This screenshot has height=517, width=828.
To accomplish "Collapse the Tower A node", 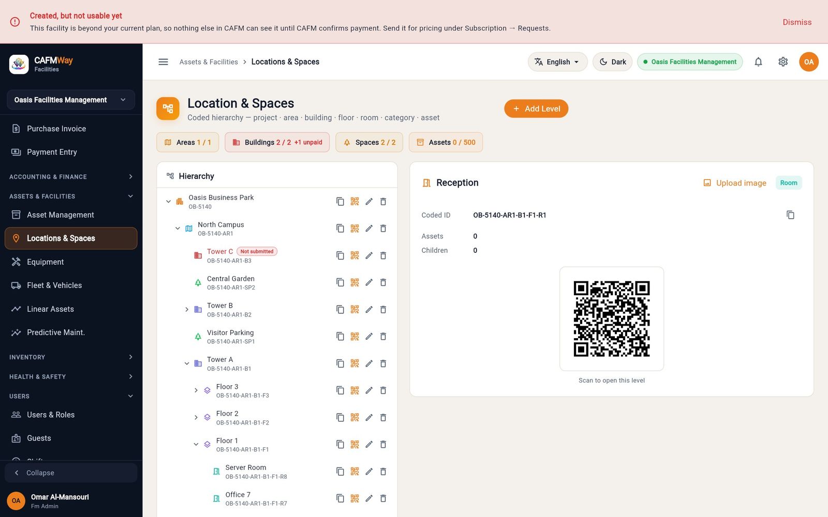I will coord(187,363).
